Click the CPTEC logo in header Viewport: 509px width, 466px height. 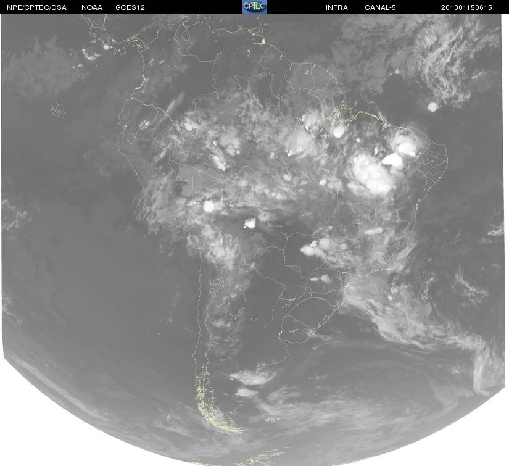click(x=255, y=7)
